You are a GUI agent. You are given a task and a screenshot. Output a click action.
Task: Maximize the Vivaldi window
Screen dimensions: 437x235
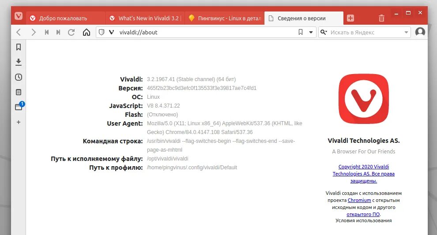(x=408, y=13)
